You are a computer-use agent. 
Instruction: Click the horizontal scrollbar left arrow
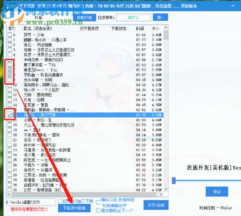click(9, 194)
